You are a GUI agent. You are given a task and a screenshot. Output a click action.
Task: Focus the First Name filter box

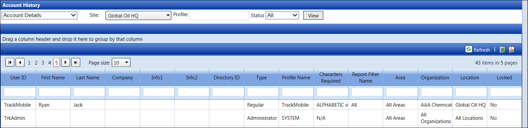pos(54,92)
